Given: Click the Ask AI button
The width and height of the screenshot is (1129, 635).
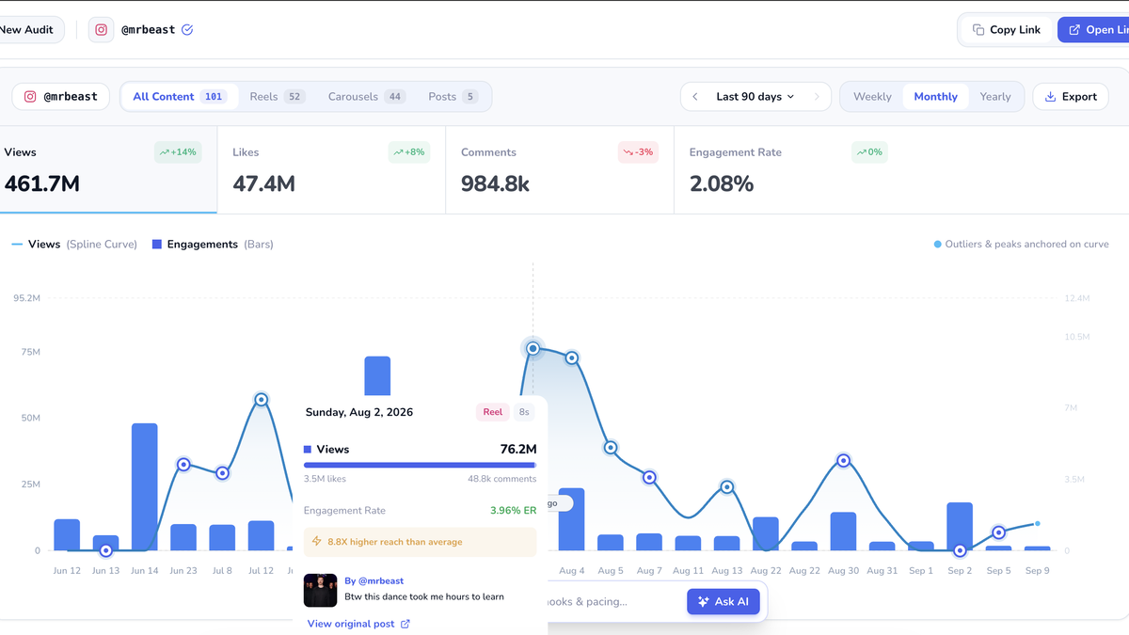Looking at the screenshot, I should [x=724, y=602].
